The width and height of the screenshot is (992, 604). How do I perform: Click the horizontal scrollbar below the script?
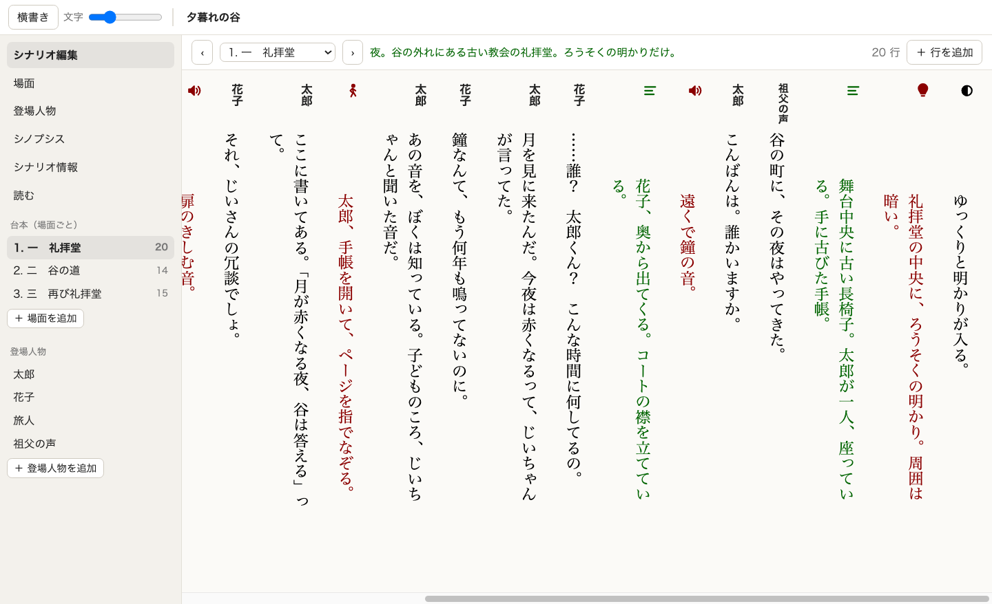707,598
